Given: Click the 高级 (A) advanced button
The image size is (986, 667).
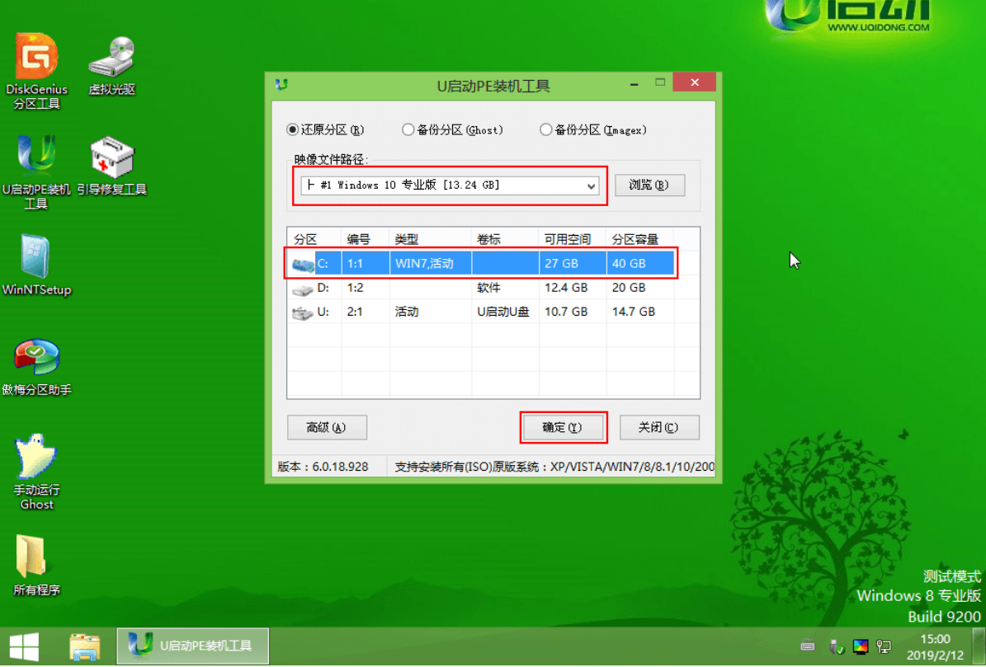Looking at the screenshot, I should click(327, 428).
